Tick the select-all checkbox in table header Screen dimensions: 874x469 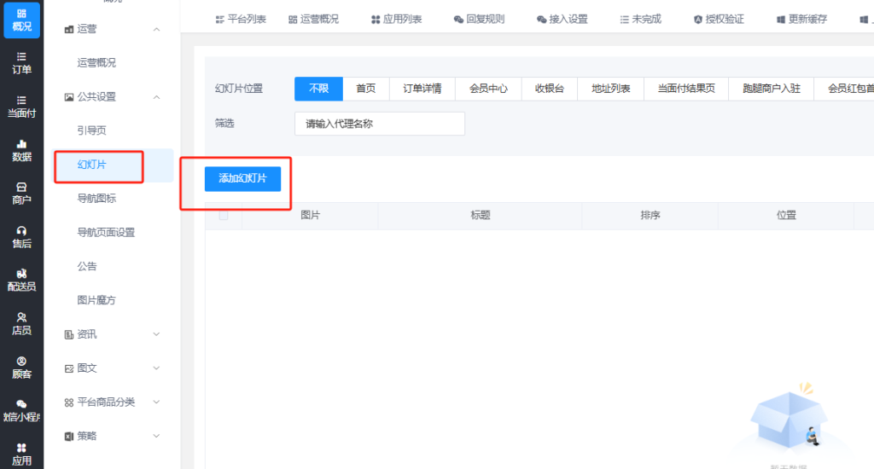(x=224, y=216)
